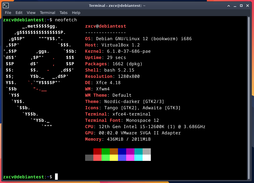Click the font value "Monospace 12"
The height and width of the screenshot is (183, 254).
point(142,120)
